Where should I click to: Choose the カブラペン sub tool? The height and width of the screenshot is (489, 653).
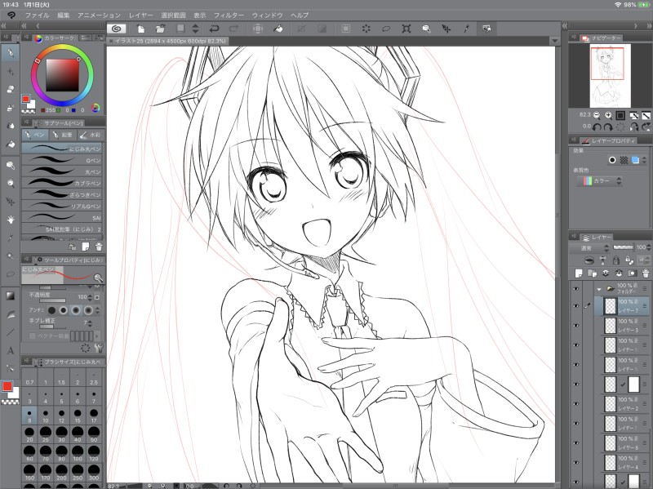point(63,183)
